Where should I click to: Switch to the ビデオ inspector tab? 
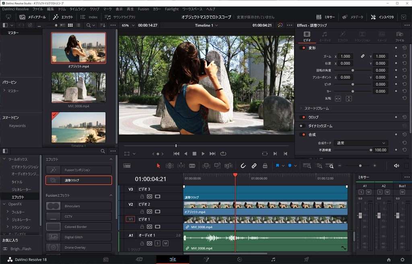[x=307, y=37]
